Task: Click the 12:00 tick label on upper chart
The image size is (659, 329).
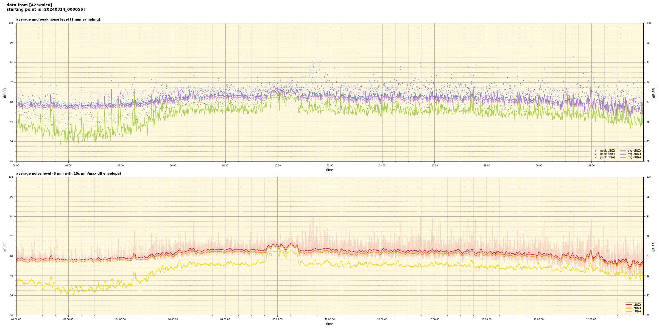Action: pyautogui.click(x=330, y=166)
